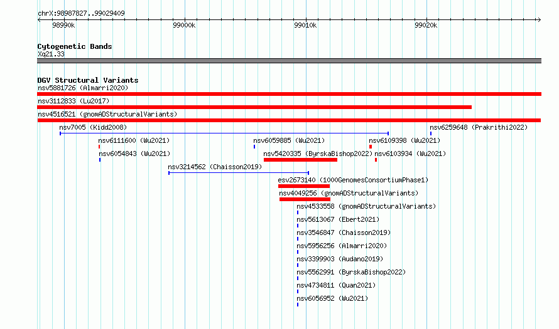Click the red marker under nsv6103934
The image size is (559, 329).
coord(376,160)
